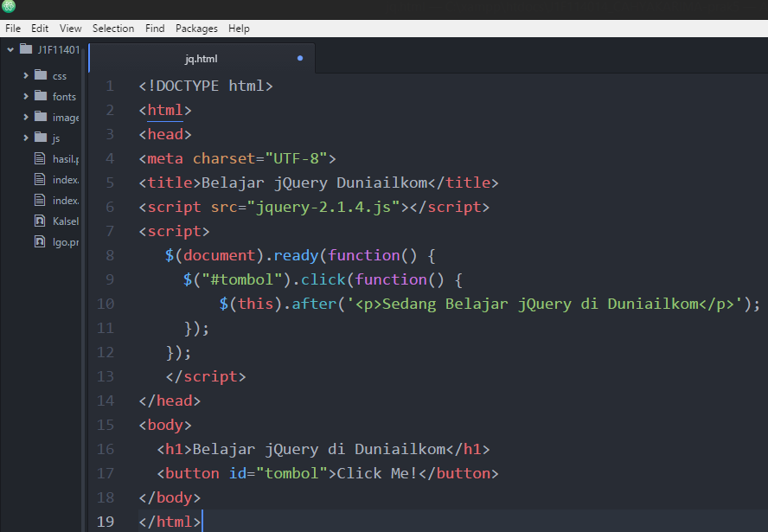
Task: Click the image file icon beside lgo
Action: 38,241
